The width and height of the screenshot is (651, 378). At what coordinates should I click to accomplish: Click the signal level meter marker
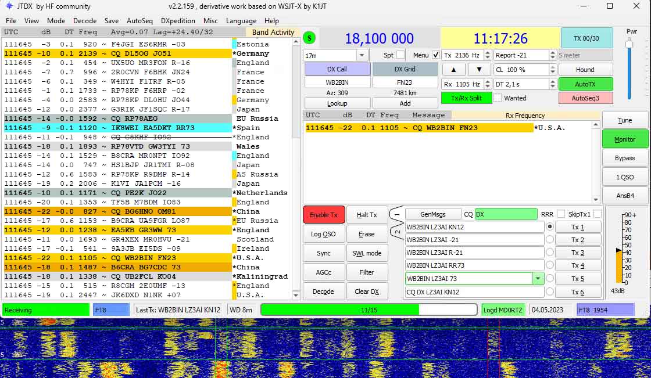618,250
